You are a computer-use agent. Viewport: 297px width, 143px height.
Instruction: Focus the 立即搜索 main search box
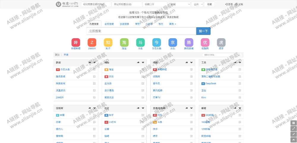click(x=141, y=31)
